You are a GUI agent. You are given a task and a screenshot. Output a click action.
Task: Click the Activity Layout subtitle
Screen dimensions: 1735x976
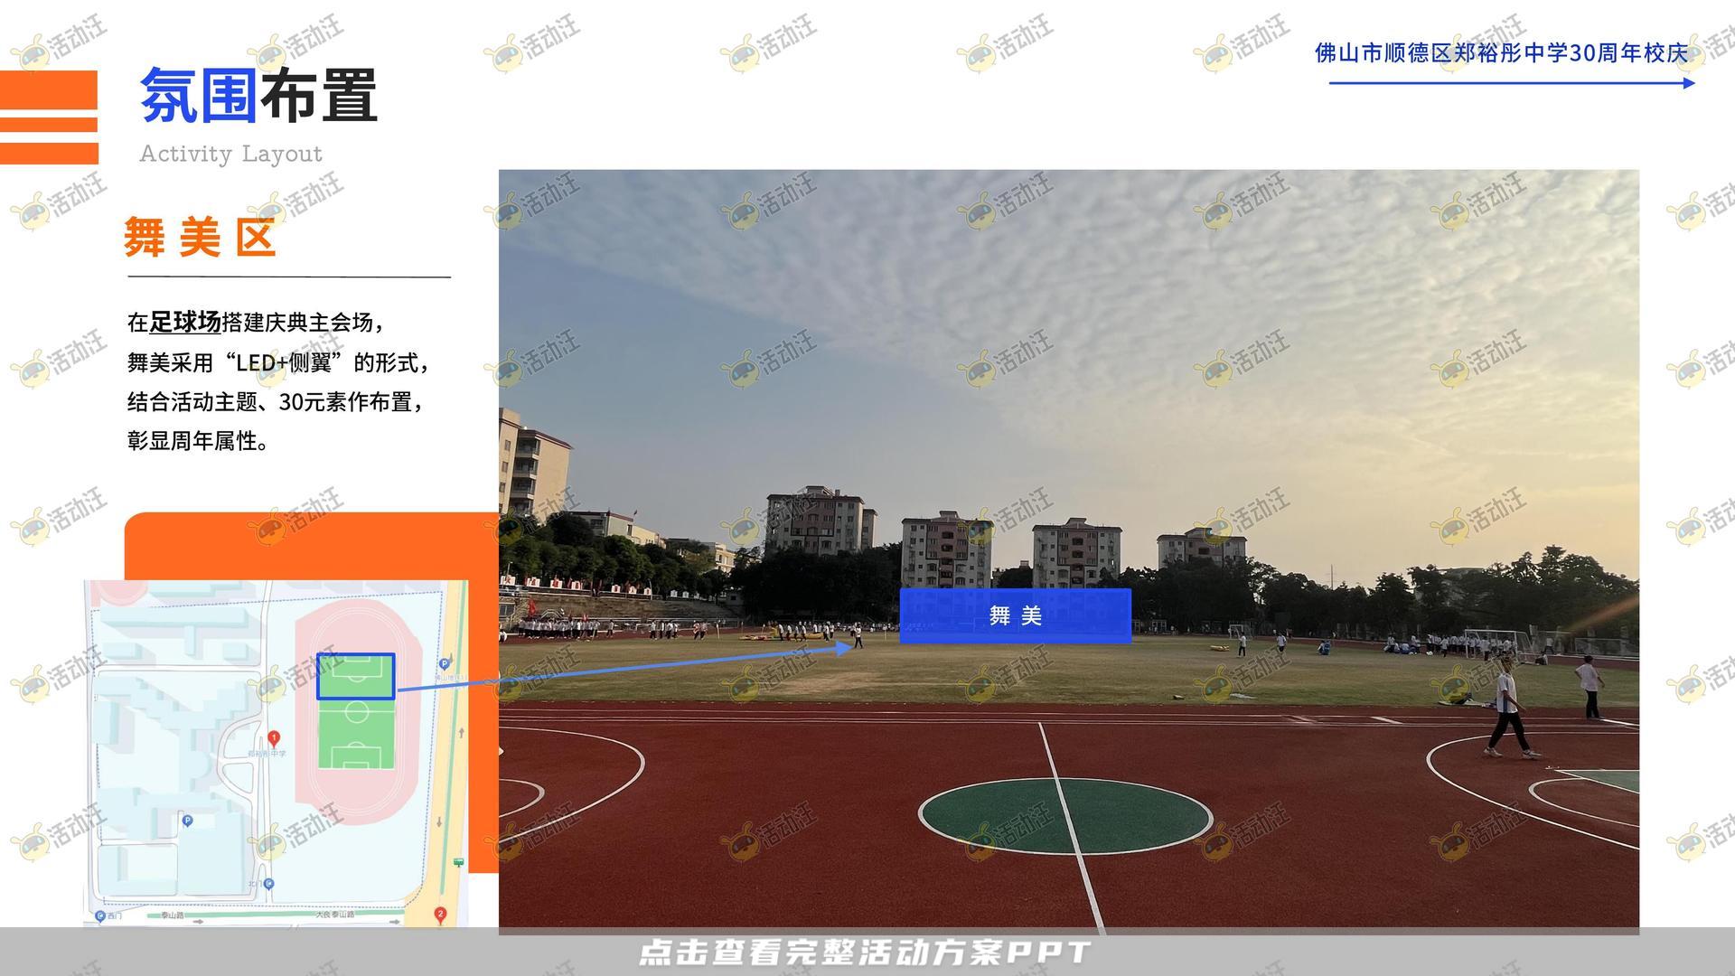[230, 154]
